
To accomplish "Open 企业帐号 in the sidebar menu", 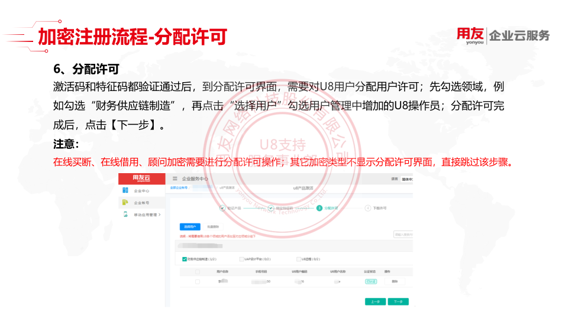I will [x=141, y=203].
